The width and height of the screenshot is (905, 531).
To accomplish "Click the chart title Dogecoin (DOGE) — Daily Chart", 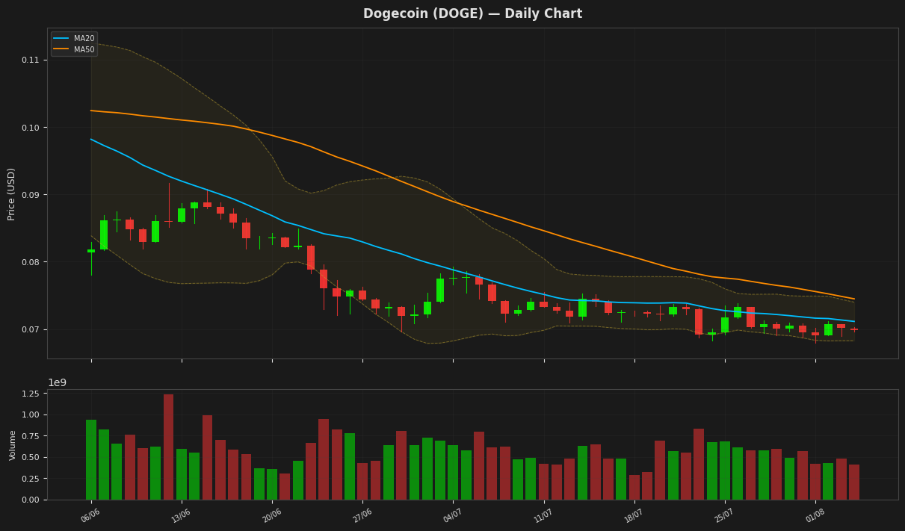I will click(472, 14).
